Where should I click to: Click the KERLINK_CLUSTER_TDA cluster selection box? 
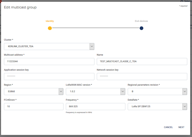47,47
